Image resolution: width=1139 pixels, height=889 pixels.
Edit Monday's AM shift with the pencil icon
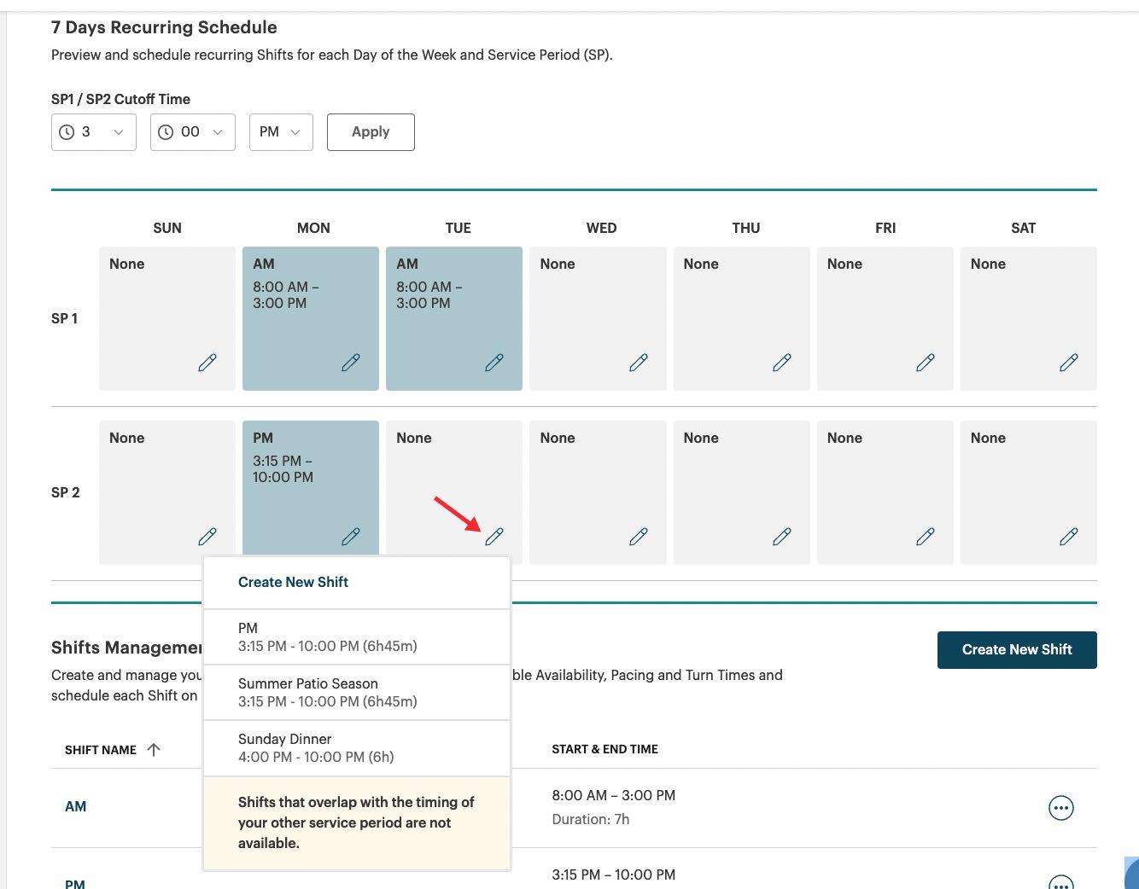[x=351, y=363]
